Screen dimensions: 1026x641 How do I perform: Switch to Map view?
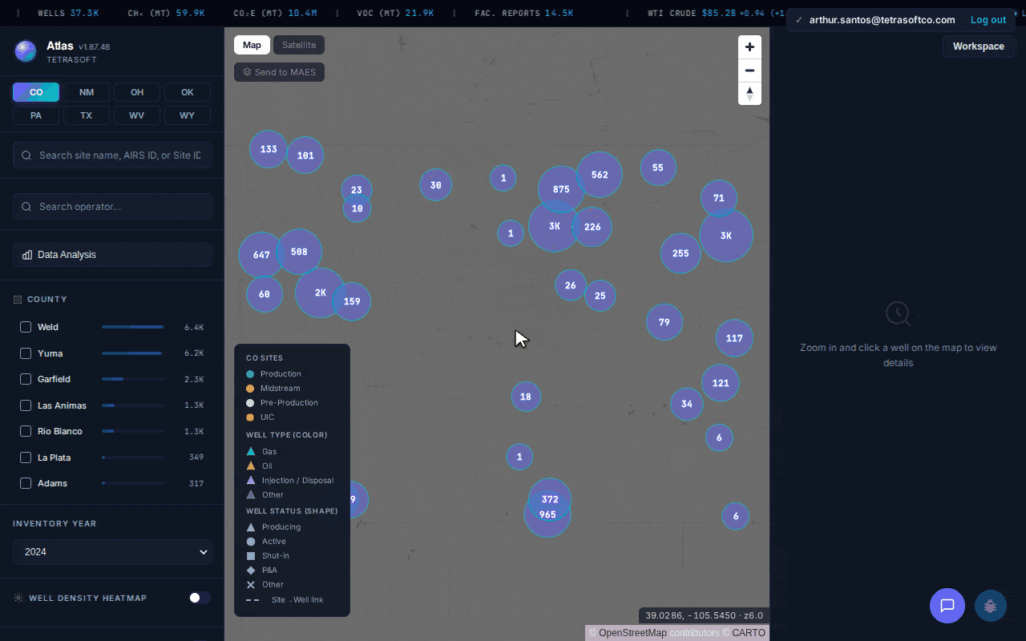click(x=252, y=45)
